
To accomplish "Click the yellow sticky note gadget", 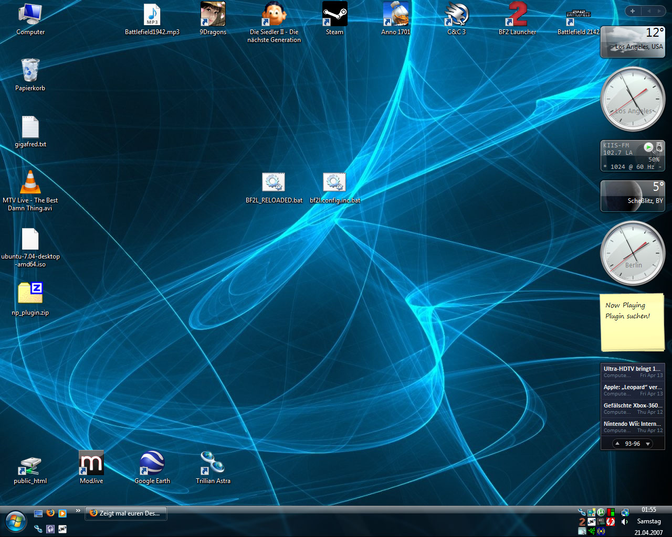I will (633, 322).
